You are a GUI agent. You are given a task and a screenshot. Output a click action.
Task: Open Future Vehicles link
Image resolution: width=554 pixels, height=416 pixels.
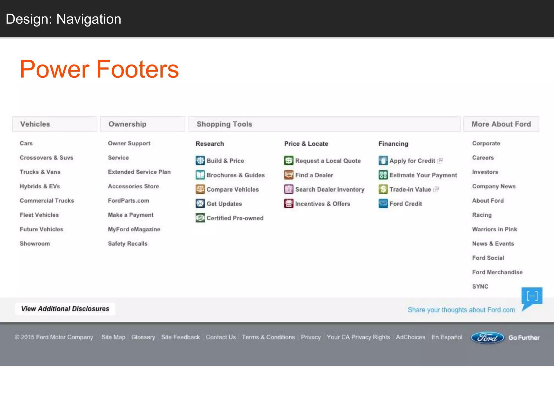[41, 229]
